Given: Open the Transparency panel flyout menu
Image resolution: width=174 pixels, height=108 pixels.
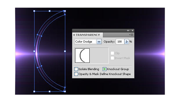Looking at the screenshot, I should pyautogui.click(x=131, y=35).
